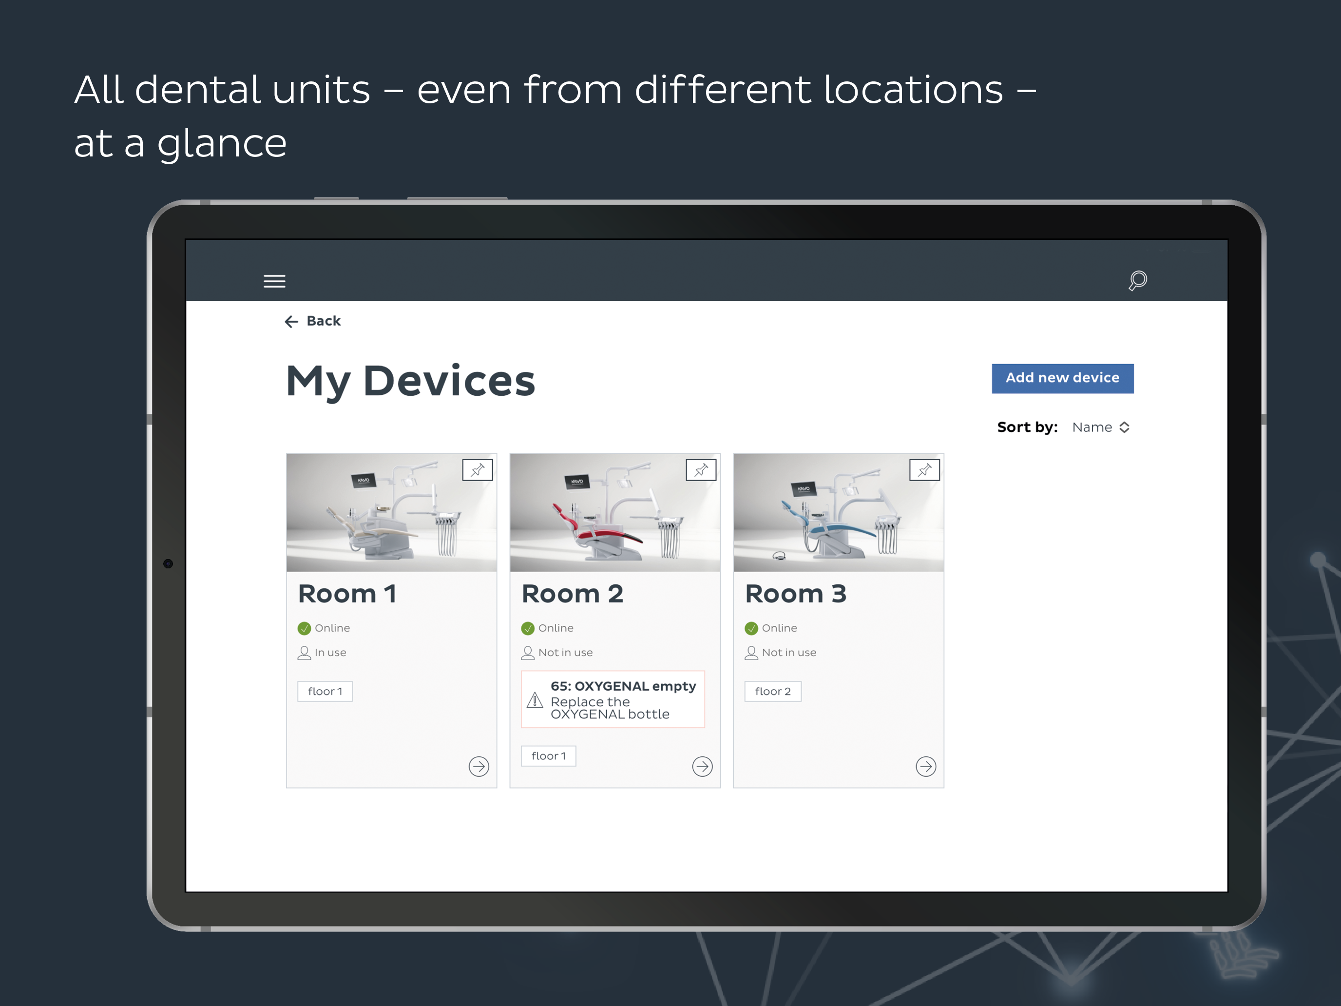The height and width of the screenshot is (1006, 1341).
Task: Open the hamburger menu
Action: [274, 281]
